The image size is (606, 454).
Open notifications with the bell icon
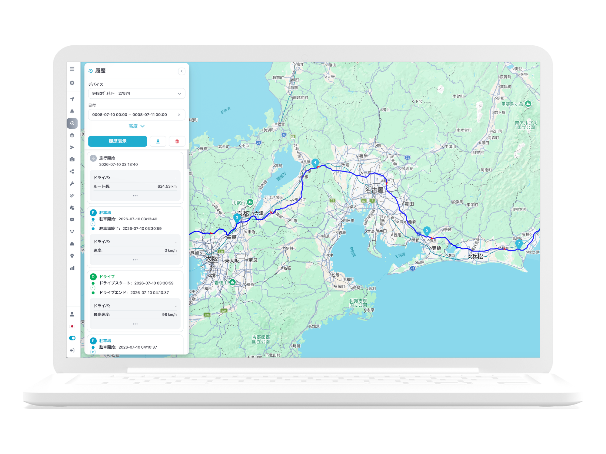tap(72, 111)
